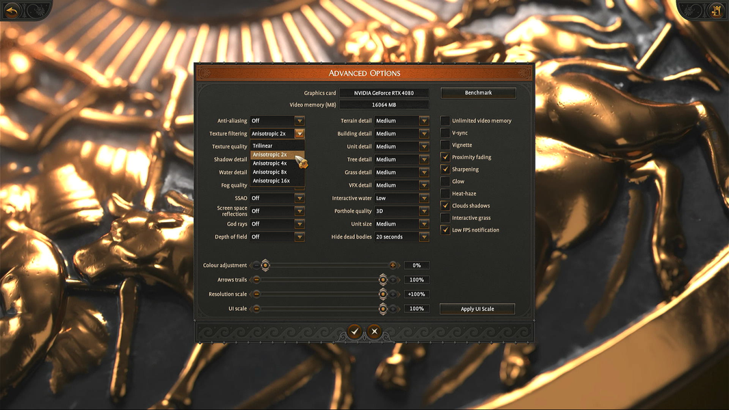Screen dimensions: 729x410
Task: Open Depth of field dropdown
Action: coord(277,237)
